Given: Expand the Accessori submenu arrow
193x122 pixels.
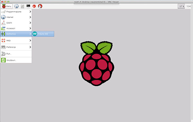Looking at the screenshot, I should point(30,28).
